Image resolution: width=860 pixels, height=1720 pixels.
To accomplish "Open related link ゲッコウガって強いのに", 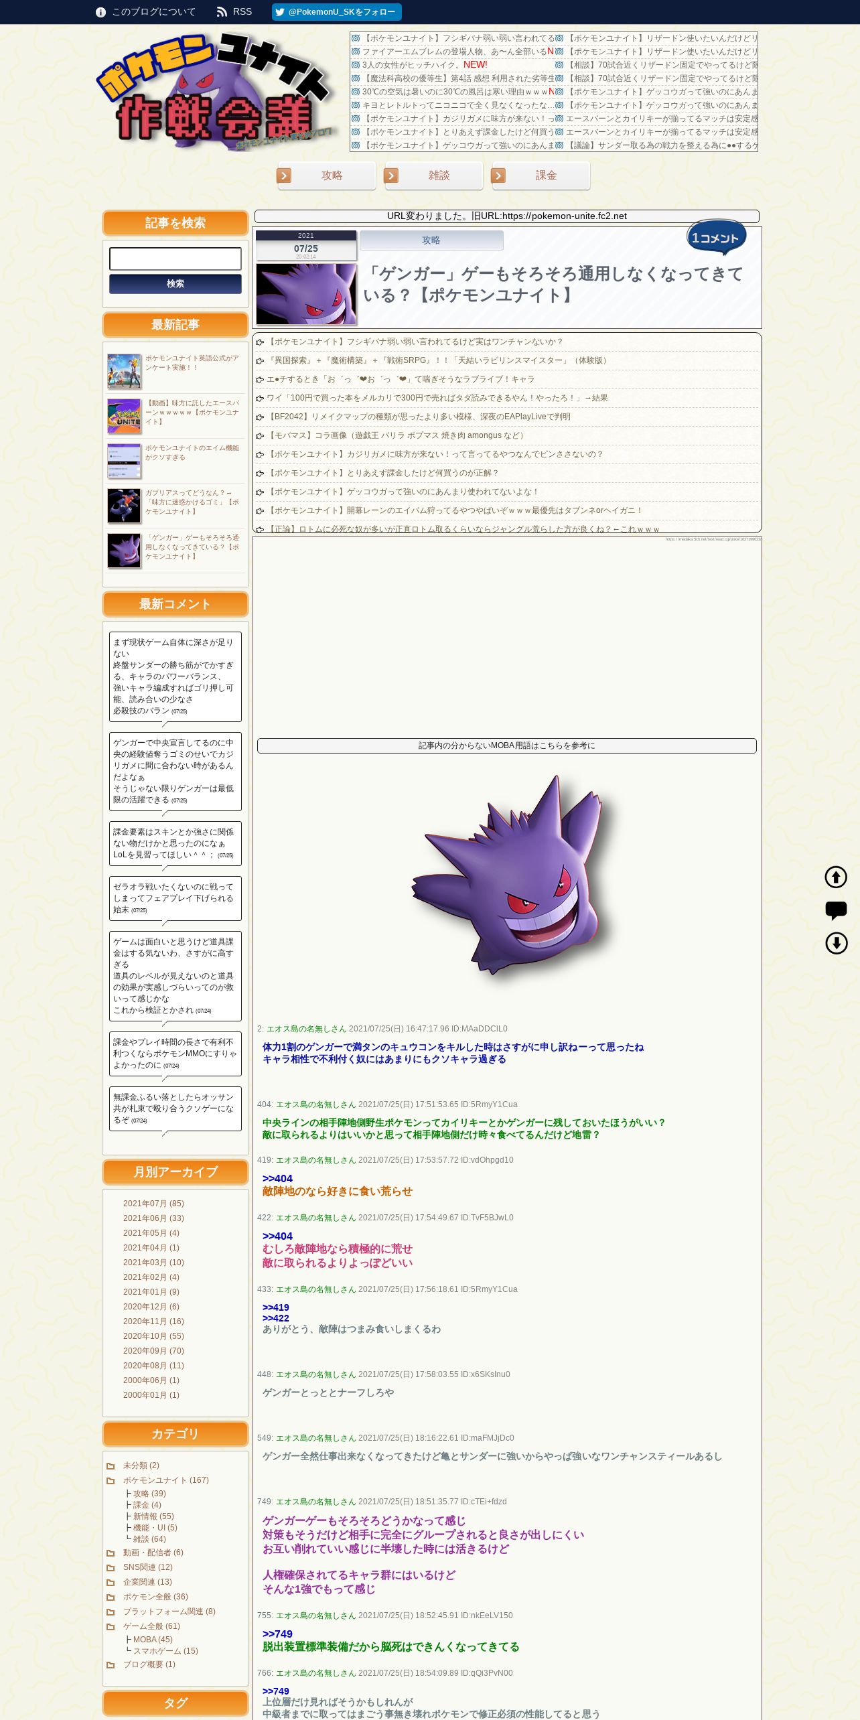I will [x=403, y=492].
